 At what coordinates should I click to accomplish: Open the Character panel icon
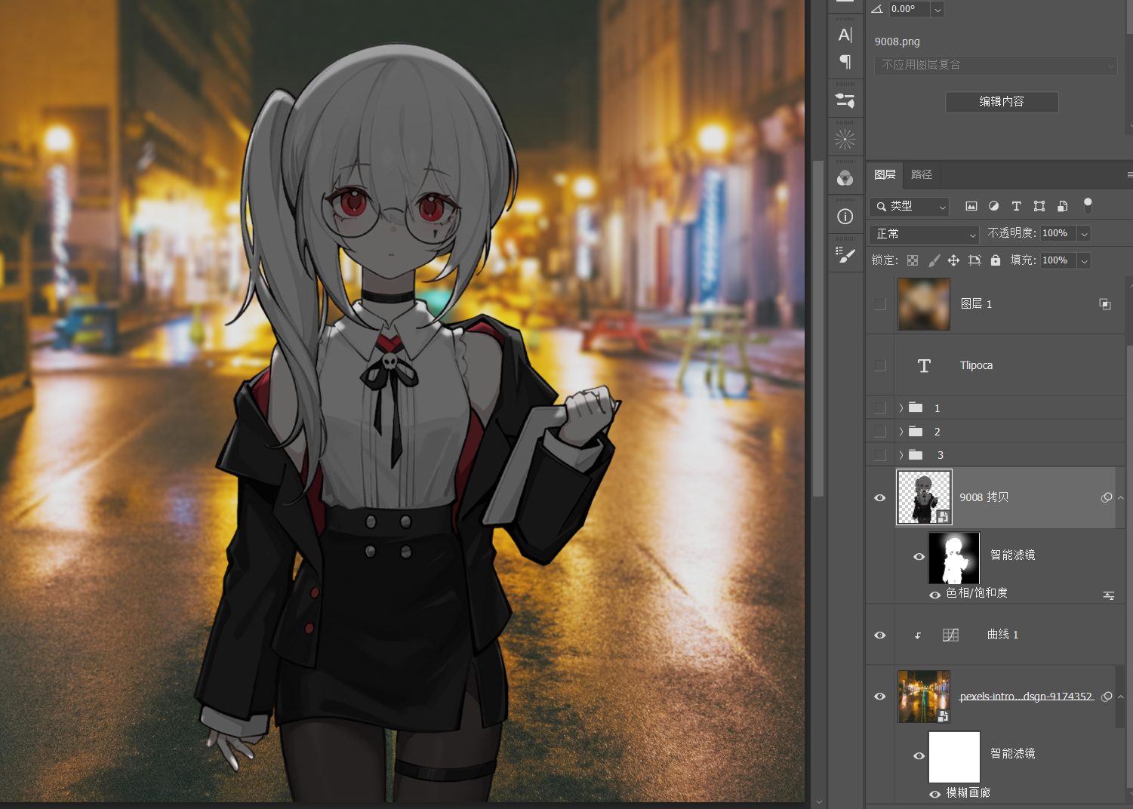(845, 35)
